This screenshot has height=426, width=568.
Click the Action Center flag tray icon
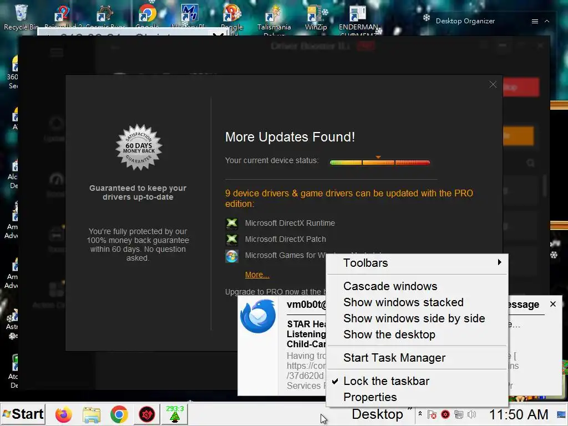point(432,414)
